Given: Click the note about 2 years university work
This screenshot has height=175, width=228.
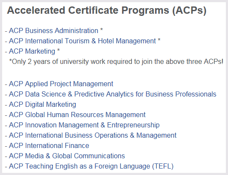Looking at the screenshot, I should point(116,61).
